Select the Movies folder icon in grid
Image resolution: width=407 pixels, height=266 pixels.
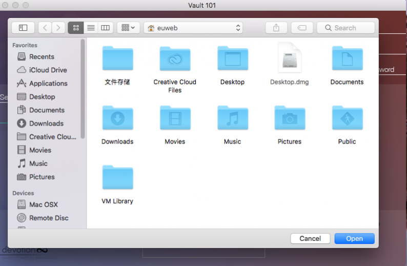(175, 117)
